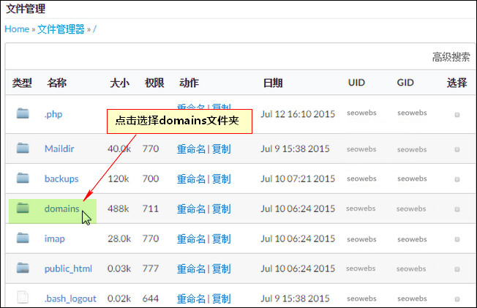Screen dimensions: 477x308
Task: Click permission value 777 for public_html
Action: [151, 268]
